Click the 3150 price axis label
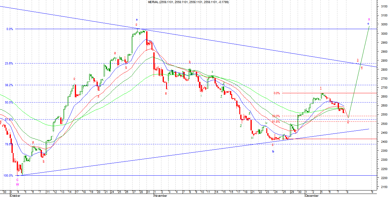The width and height of the screenshot is (388, 197). 383,6
